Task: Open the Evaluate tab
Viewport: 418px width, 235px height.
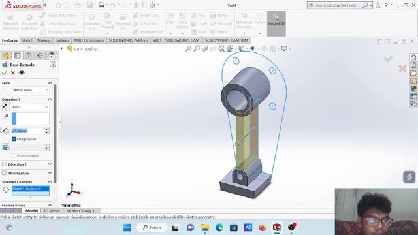Action: [62, 40]
